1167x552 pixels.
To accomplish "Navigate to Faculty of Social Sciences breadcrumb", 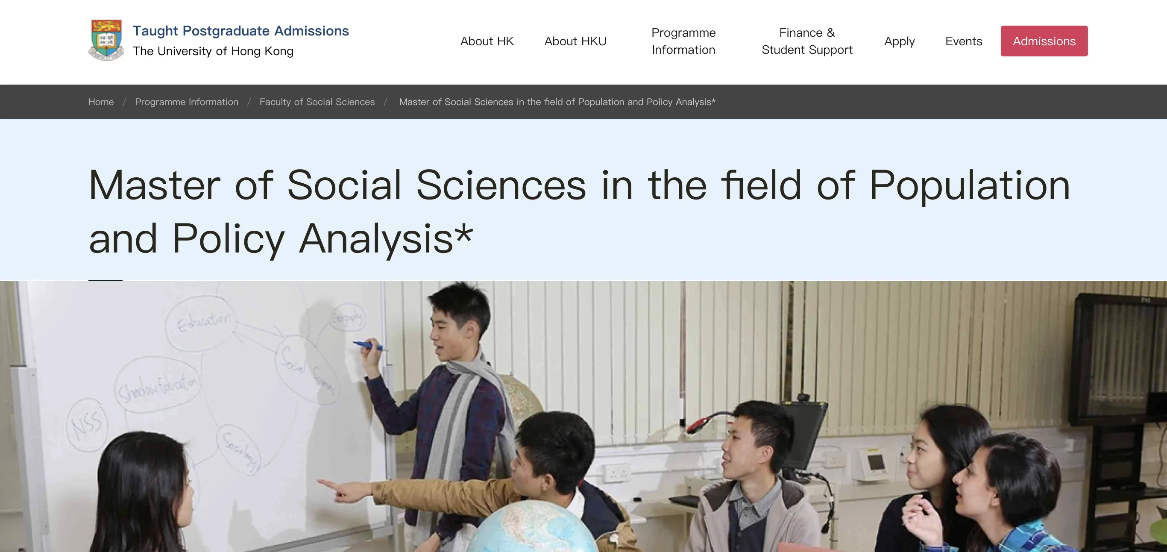I will (x=317, y=102).
